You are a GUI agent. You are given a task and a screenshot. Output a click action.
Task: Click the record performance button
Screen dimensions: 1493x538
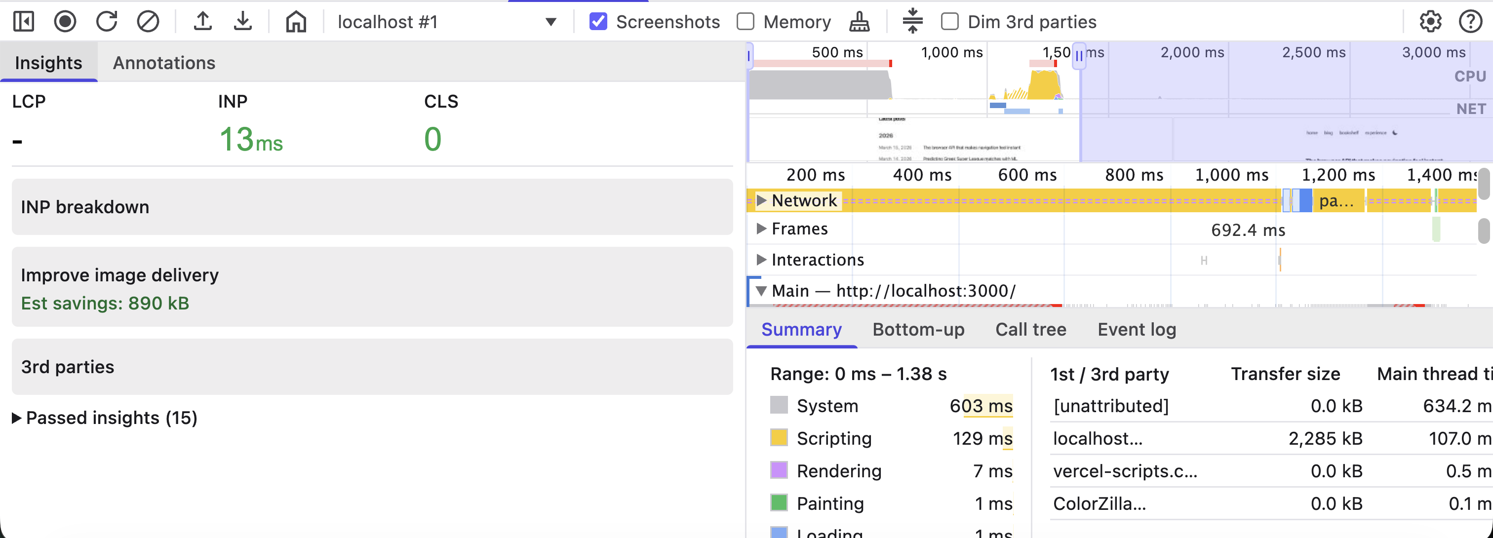point(65,21)
